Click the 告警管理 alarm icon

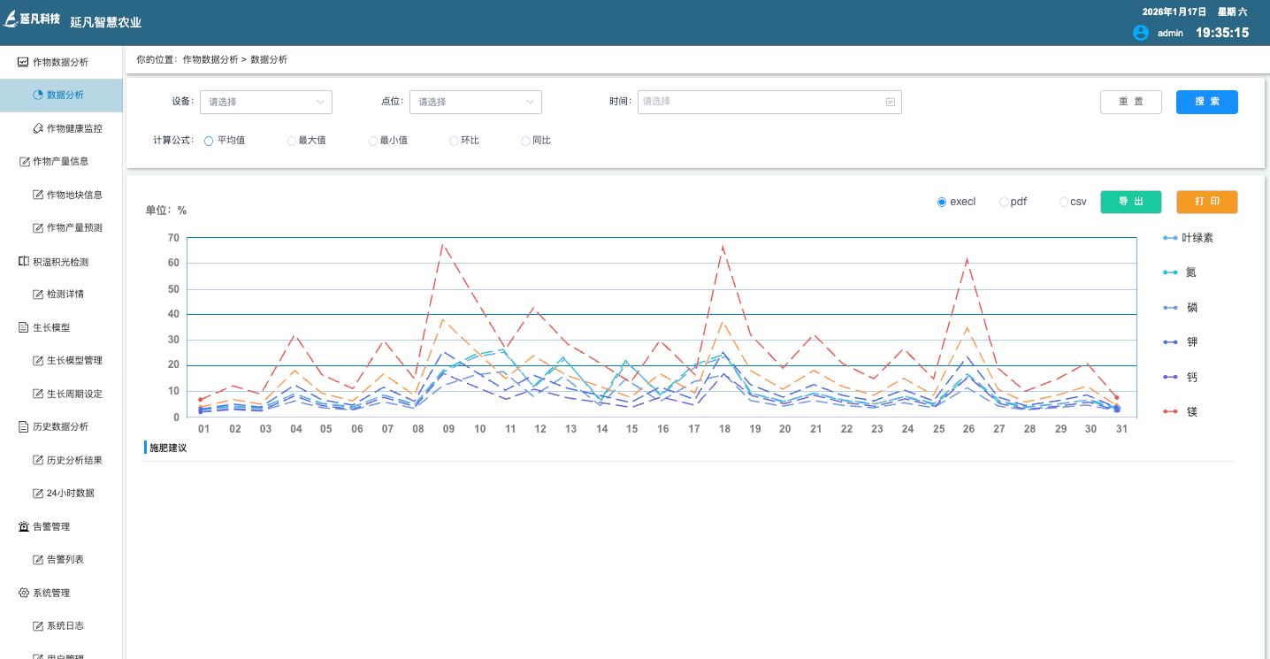pos(24,526)
